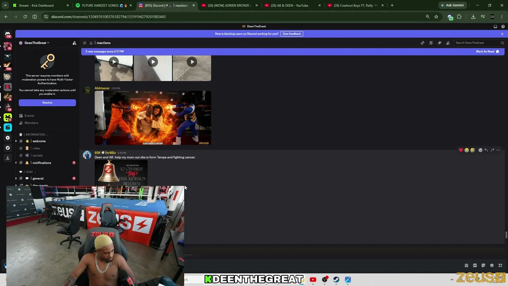Add laughing-crying emoji reaction to message
The width and height of the screenshot is (508, 286).
pyautogui.click(x=467, y=150)
